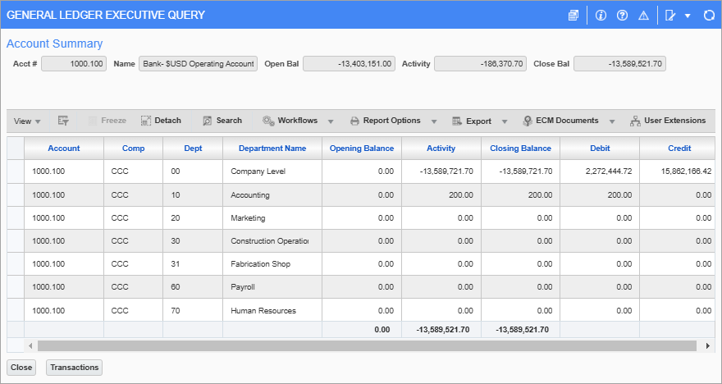
Task: Click the row selector for dept 00
Action: coord(16,171)
